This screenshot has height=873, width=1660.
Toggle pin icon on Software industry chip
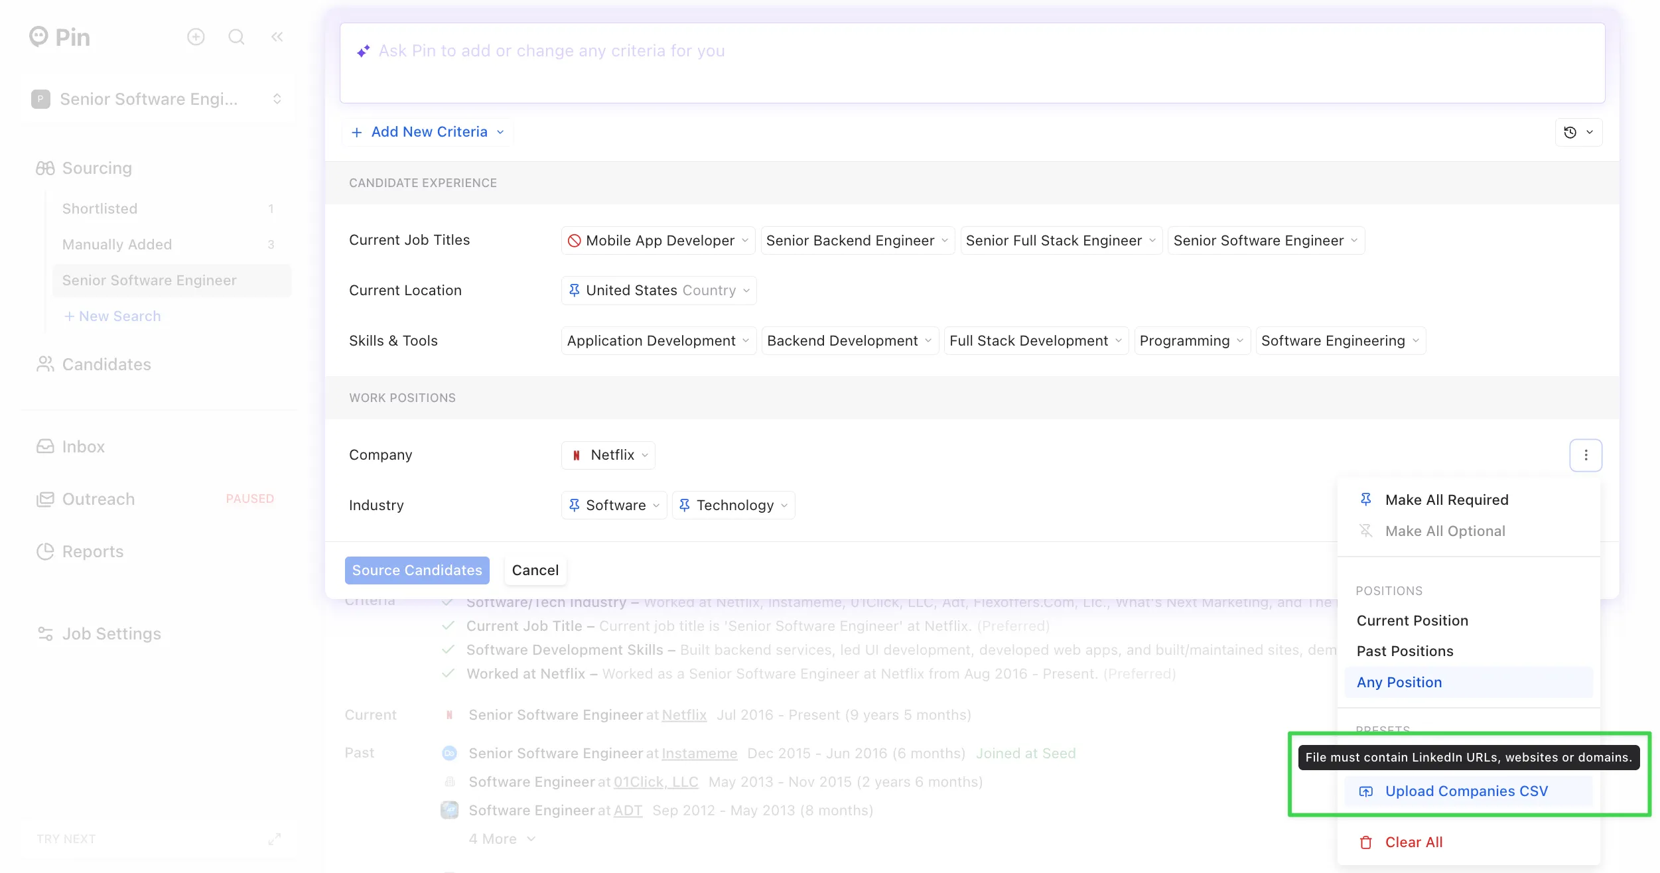[x=575, y=505]
